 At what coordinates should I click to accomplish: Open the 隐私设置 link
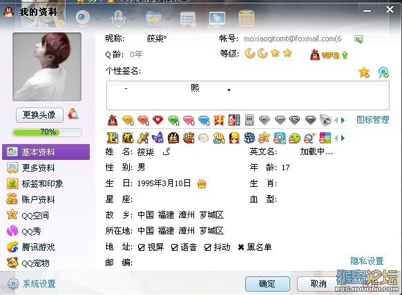[367, 261]
